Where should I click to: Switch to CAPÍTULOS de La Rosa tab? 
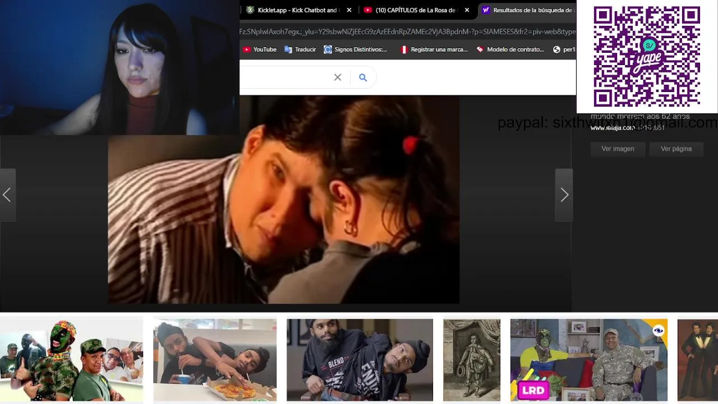click(416, 10)
